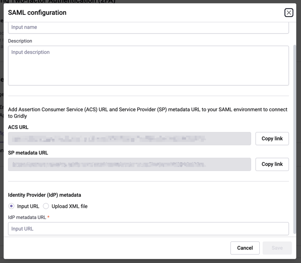Click the SP metadata URL label
Screen dimensions: 301x263
click(x=28, y=153)
